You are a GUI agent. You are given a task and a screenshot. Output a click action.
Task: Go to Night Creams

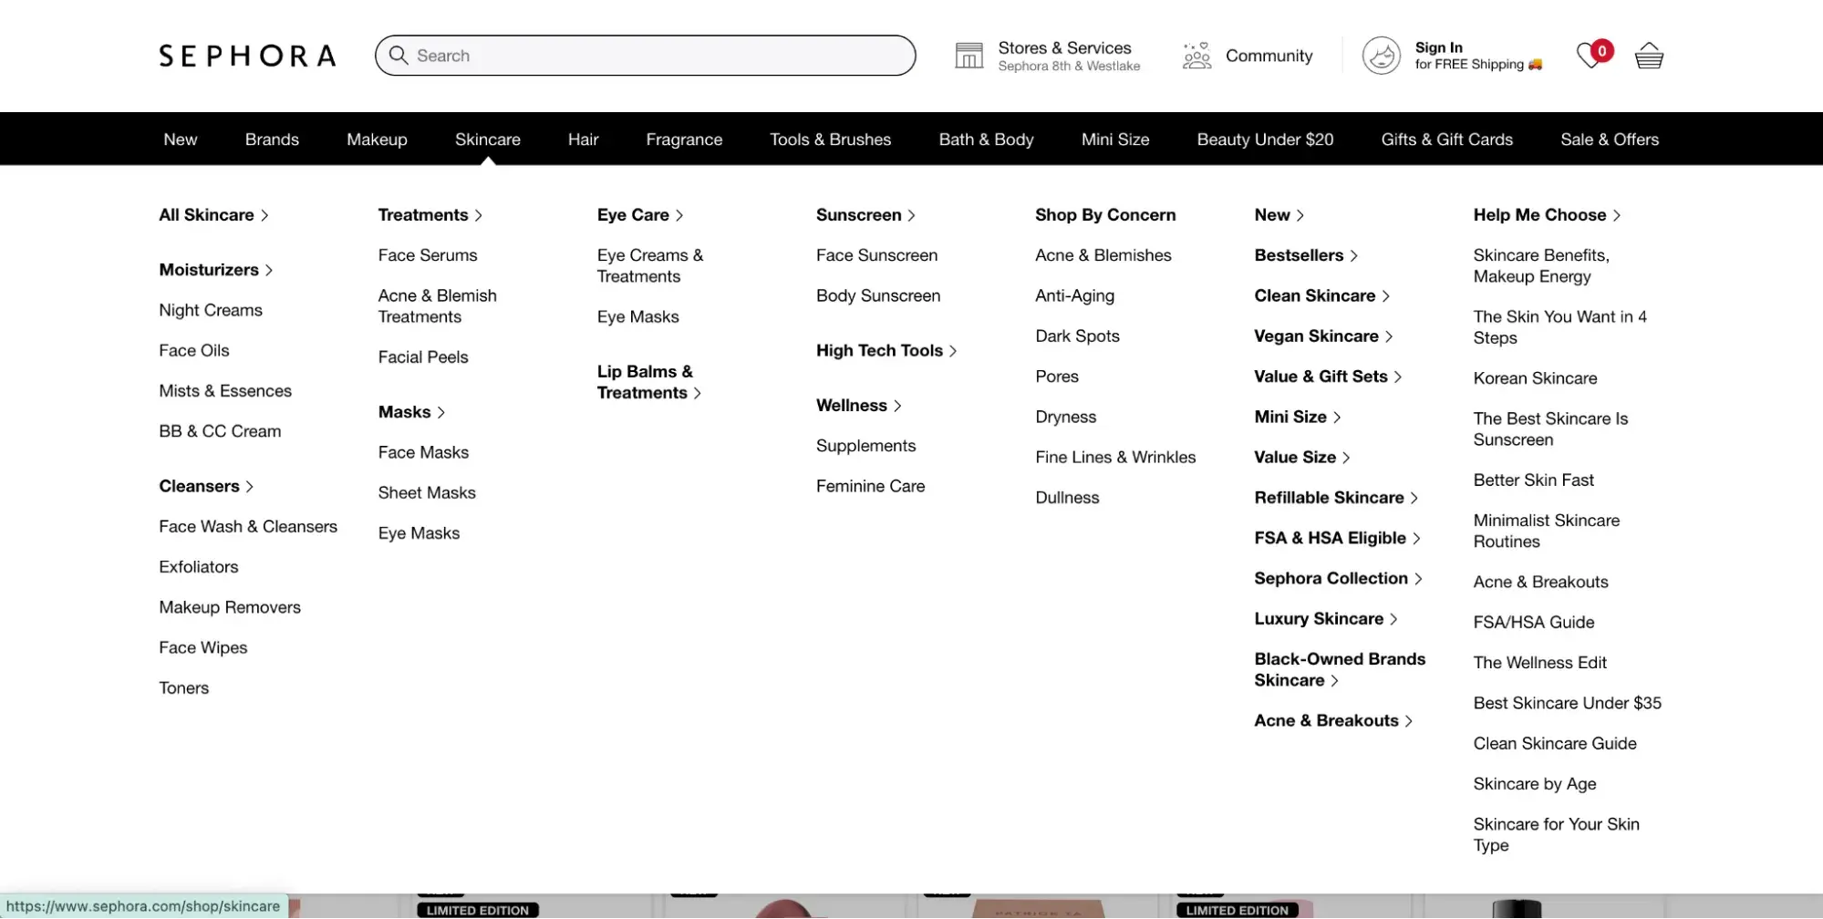(211, 310)
